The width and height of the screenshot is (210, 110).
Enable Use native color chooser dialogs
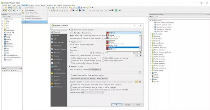[x=71, y=63]
